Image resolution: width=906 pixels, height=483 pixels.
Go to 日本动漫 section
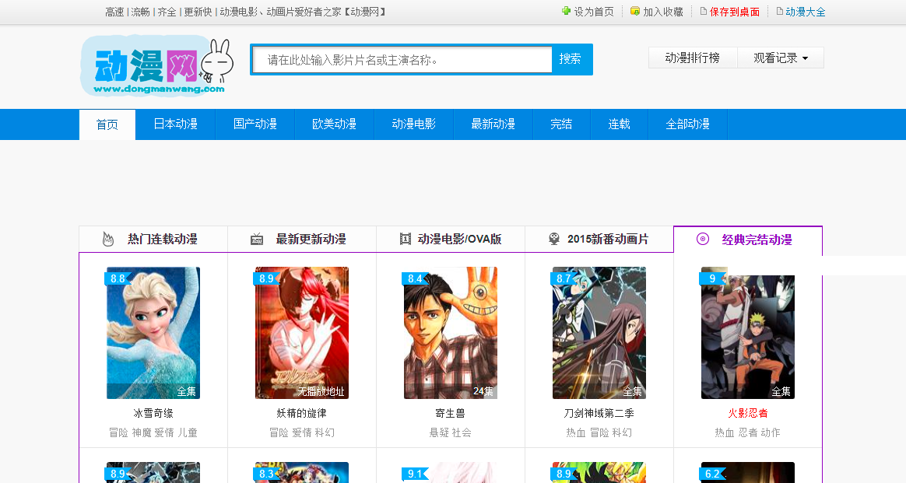point(176,124)
